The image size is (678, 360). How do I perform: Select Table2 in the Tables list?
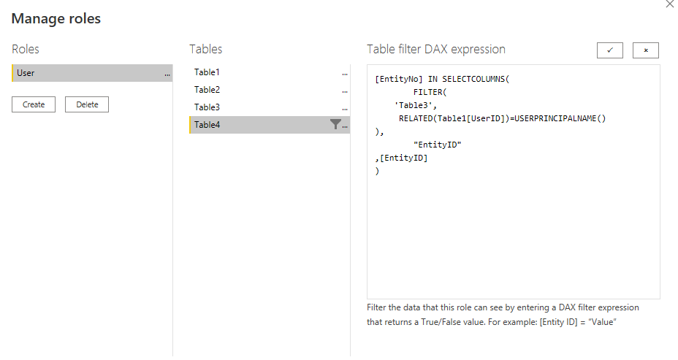270,90
